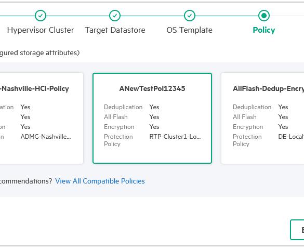The height and width of the screenshot is (249, 304).
Task: Pick the AllFlash-Dedup-Encry policy card
Action: coord(263,119)
